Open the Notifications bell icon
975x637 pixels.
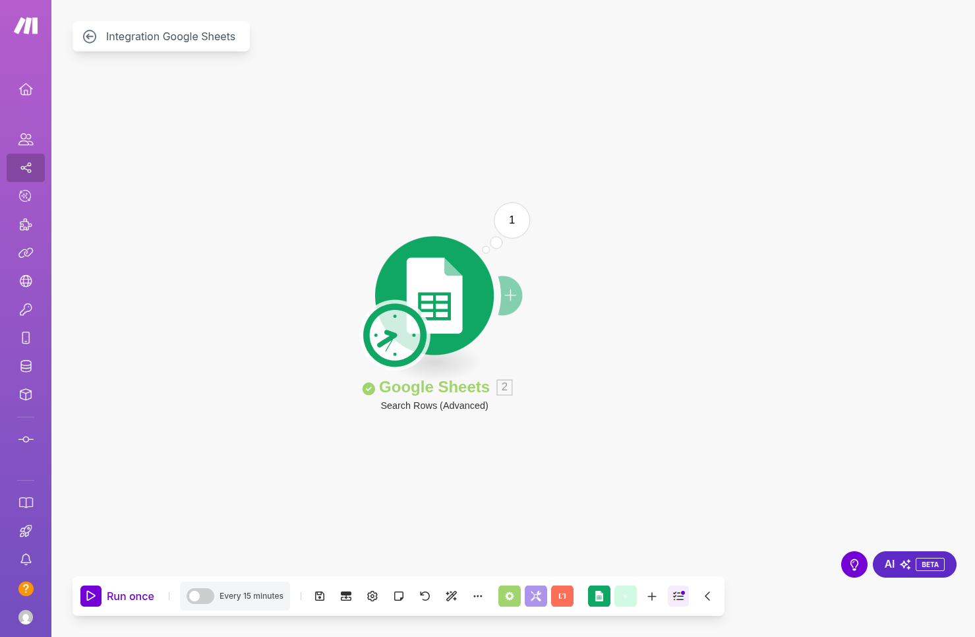click(x=26, y=559)
